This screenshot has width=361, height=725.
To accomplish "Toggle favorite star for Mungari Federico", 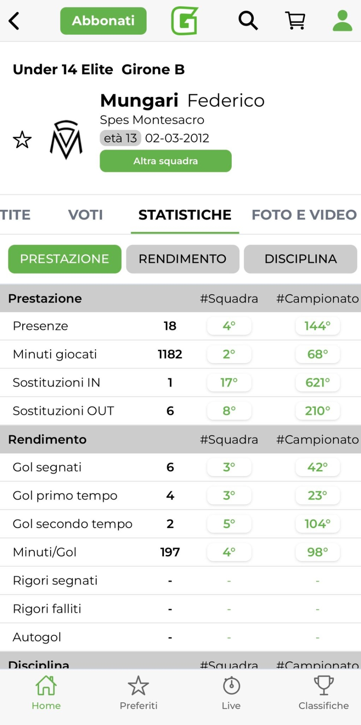I will [22, 140].
